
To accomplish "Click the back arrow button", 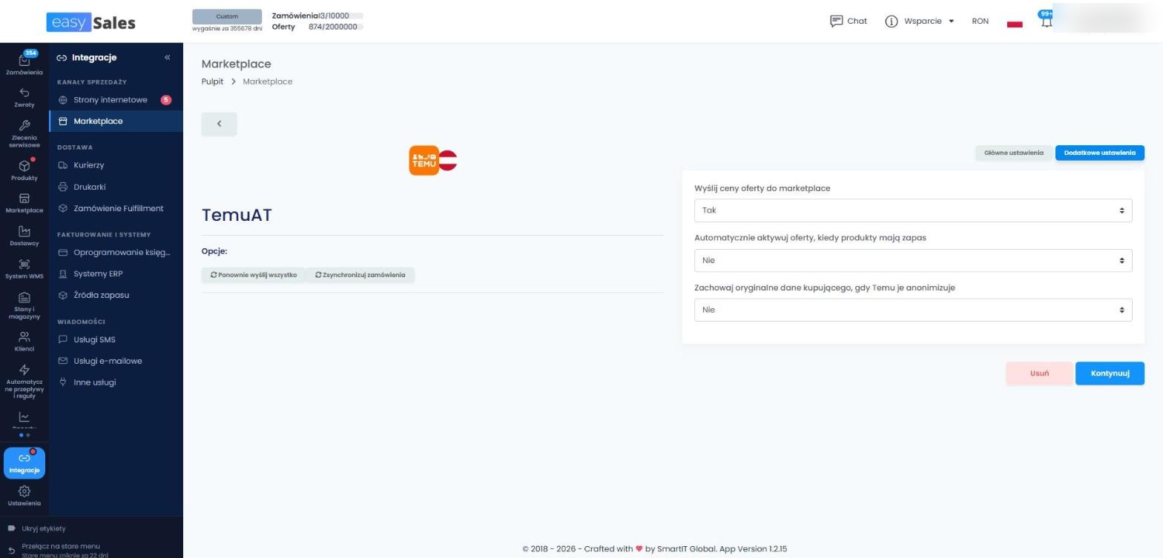I will pos(219,124).
